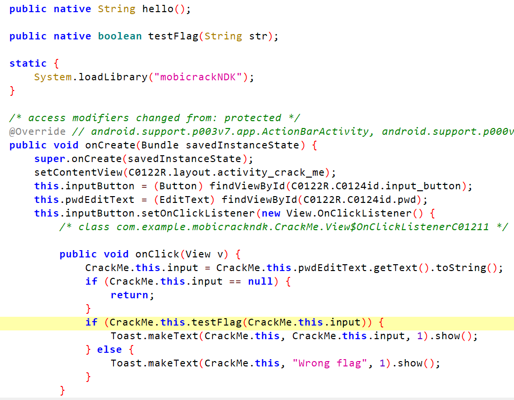Image resolution: width=514 pixels, height=400 pixels.
Task: Click the loadLibrary method call
Action: [113, 77]
